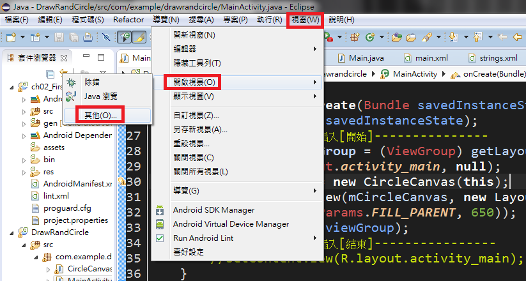
Task: Click the New Java Class icon
Action: 370,37
